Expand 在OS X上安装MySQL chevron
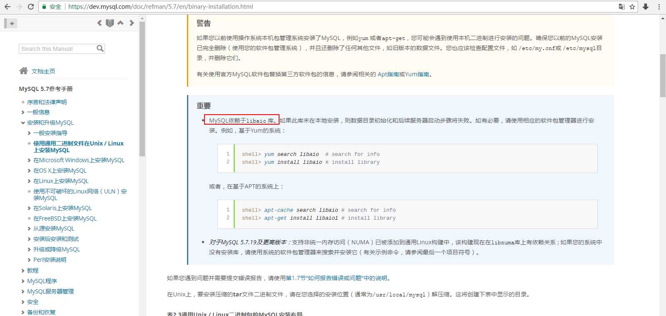The width and height of the screenshot is (666, 316). pyautogui.click(x=29, y=171)
